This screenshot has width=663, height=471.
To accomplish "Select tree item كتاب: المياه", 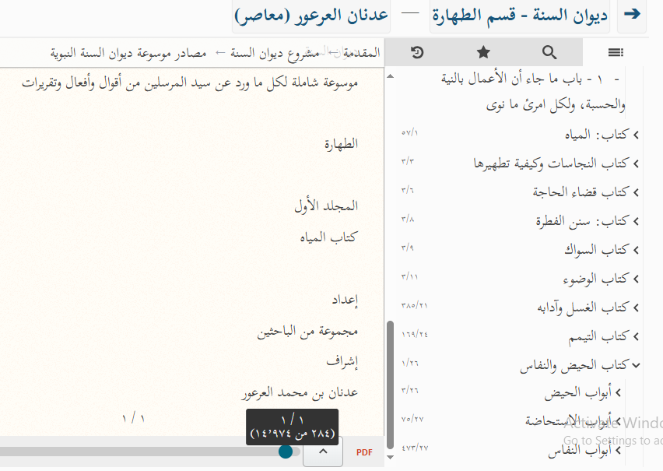I will pos(597,135).
